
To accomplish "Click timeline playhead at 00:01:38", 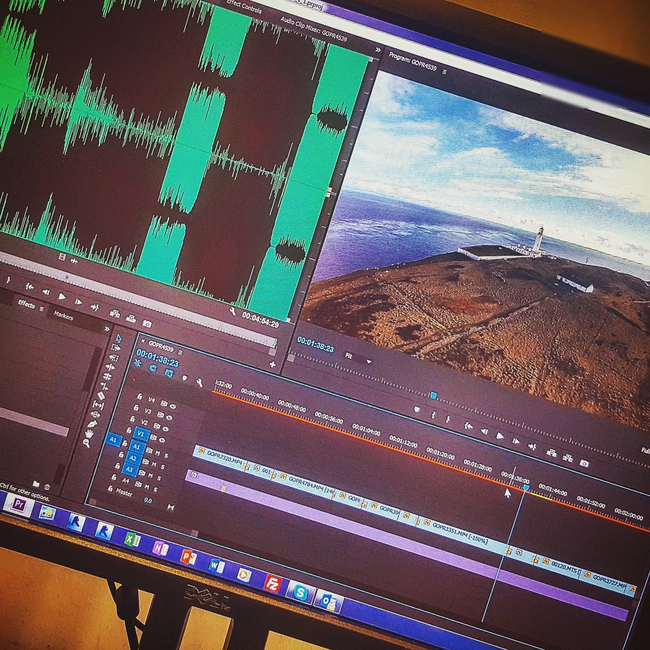I will pyautogui.click(x=525, y=488).
